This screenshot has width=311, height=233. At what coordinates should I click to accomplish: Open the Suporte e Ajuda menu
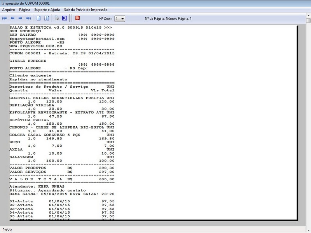click(x=47, y=10)
